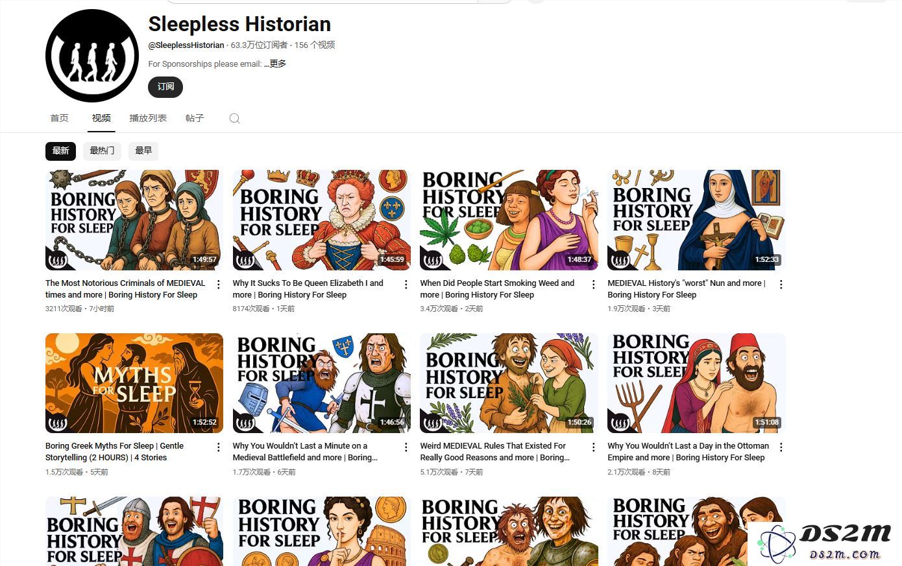
Task: Open more actions for Weird Medieval Rules video
Action: pyautogui.click(x=593, y=447)
